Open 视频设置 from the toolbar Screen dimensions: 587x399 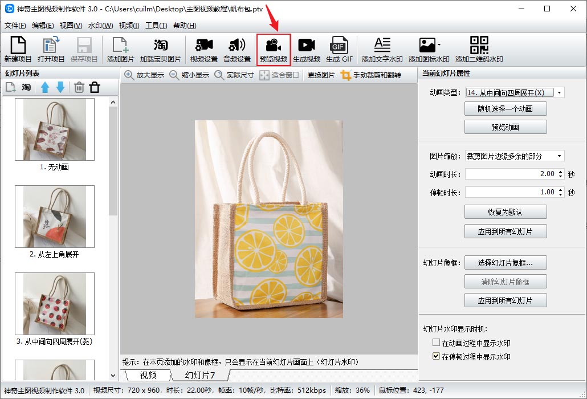coord(204,49)
